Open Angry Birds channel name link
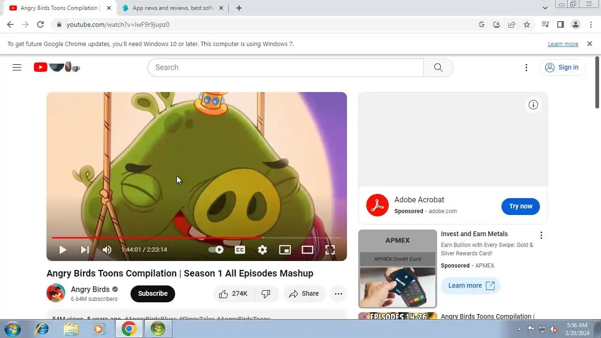Viewport: 601px width, 338px height. [90, 289]
